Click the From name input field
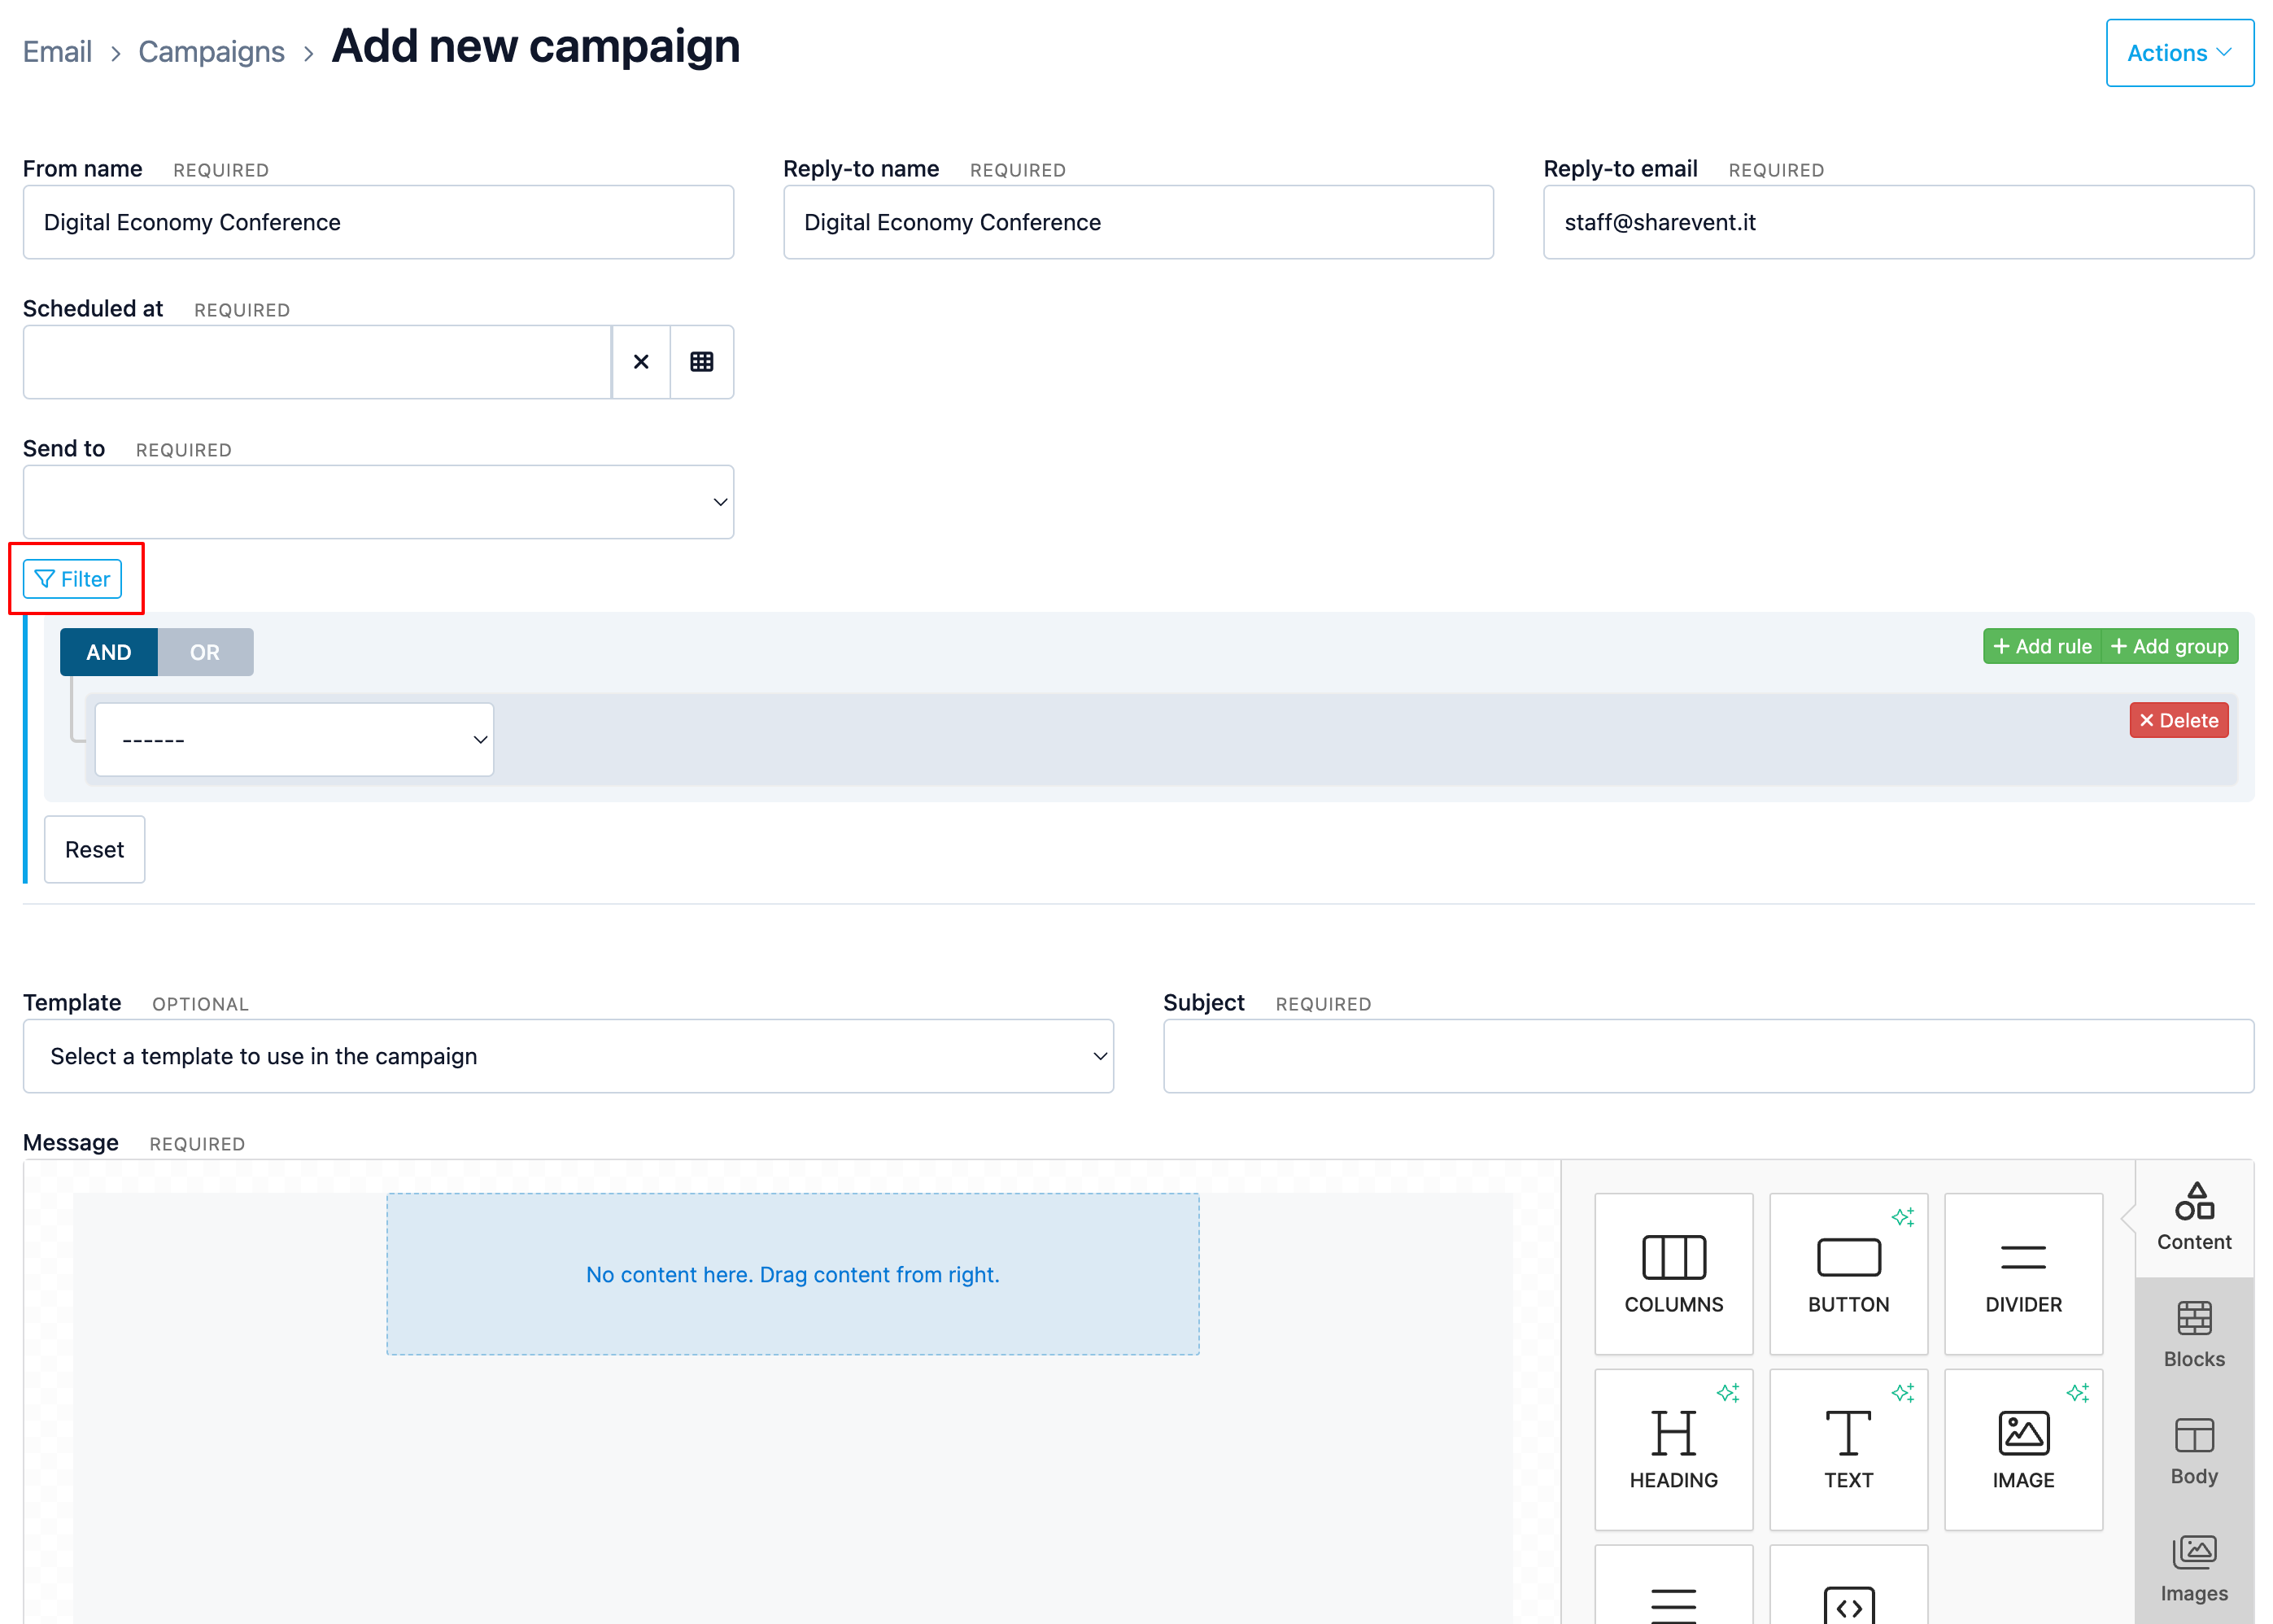The image size is (2273, 1624). tap(378, 222)
